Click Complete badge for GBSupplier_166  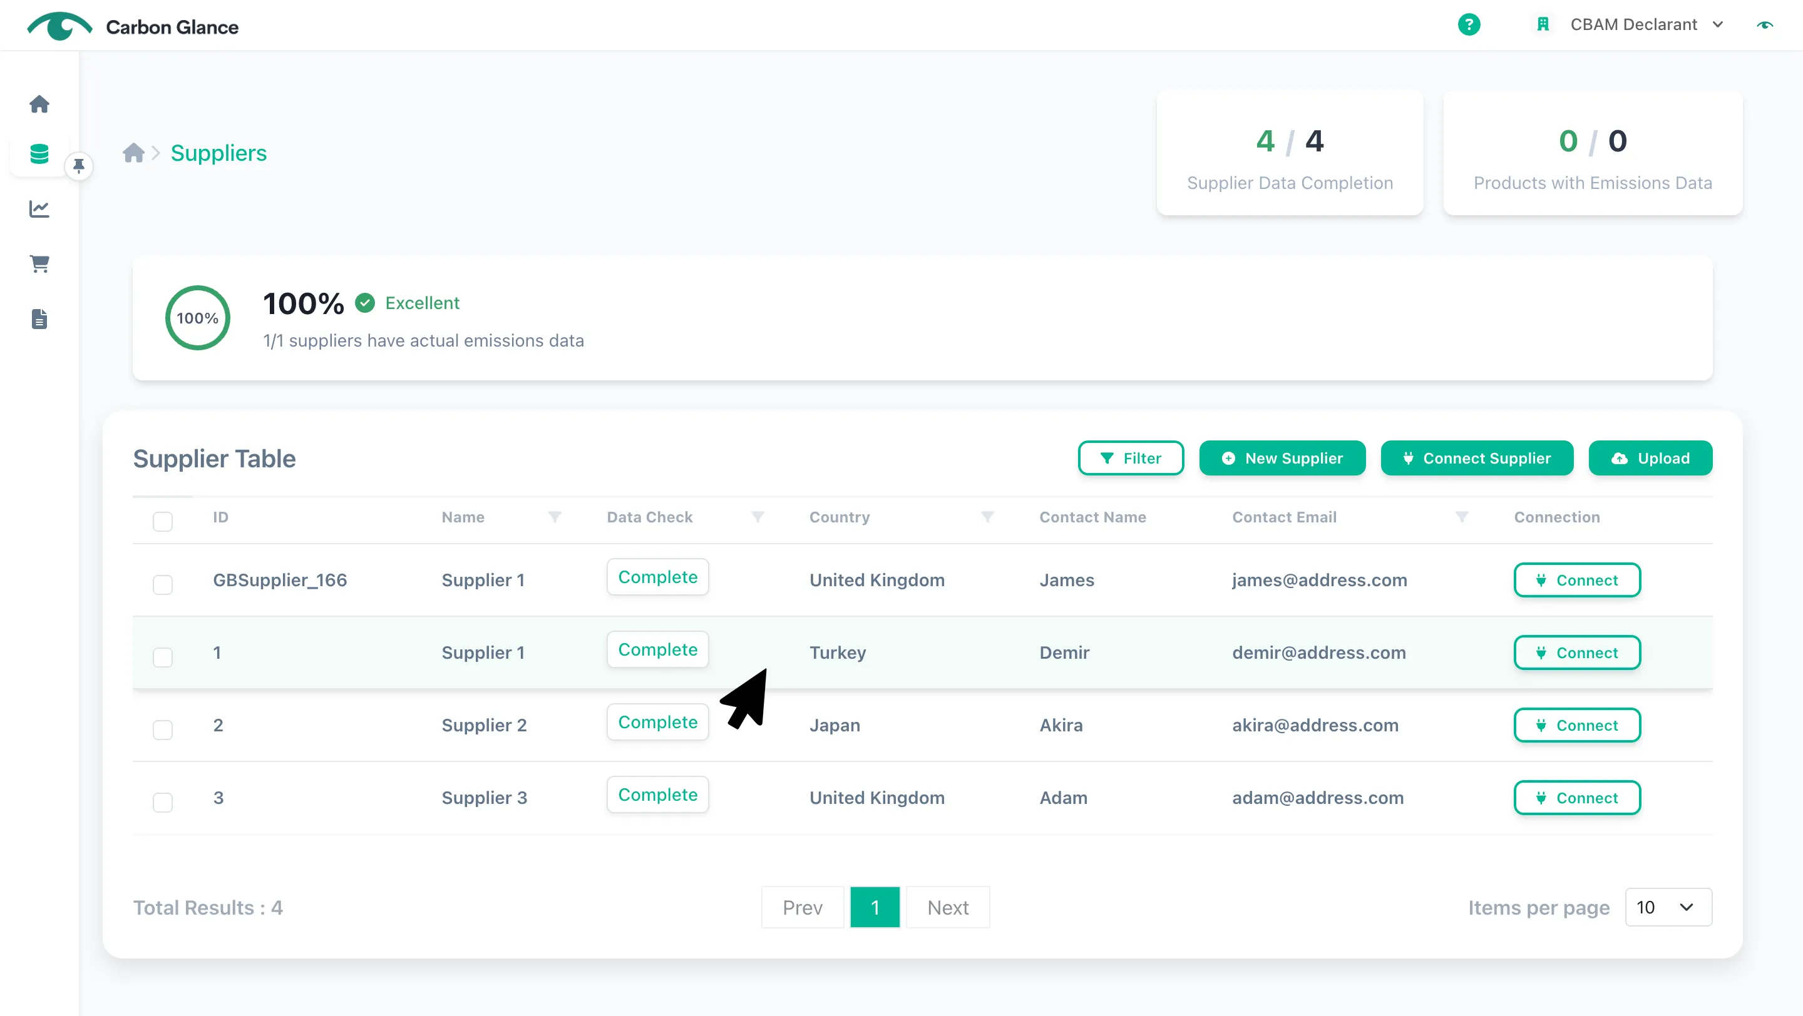[657, 577]
